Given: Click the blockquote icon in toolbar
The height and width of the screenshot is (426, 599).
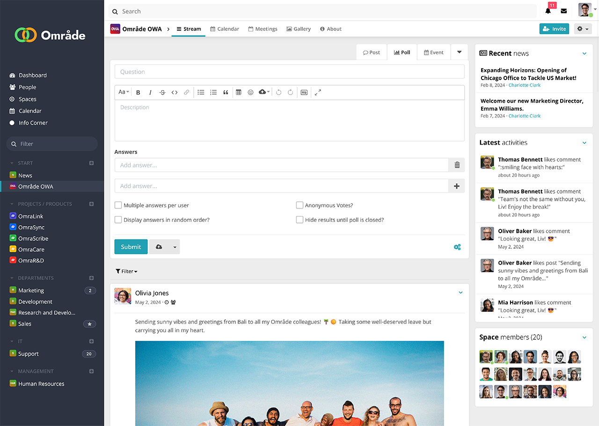Looking at the screenshot, I should [x=226, y=93].
